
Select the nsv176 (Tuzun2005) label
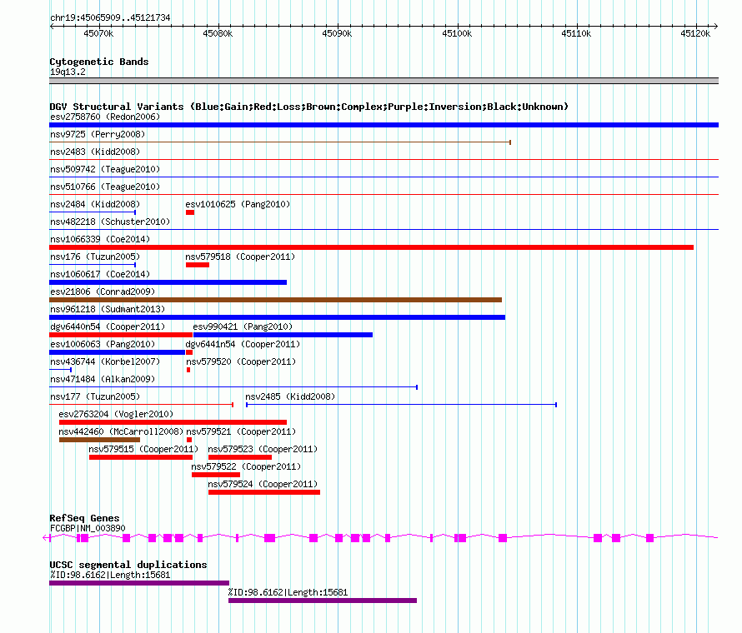[95, 257]
